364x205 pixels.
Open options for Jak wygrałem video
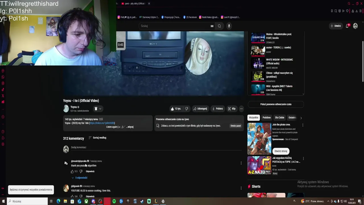[303, 158]
